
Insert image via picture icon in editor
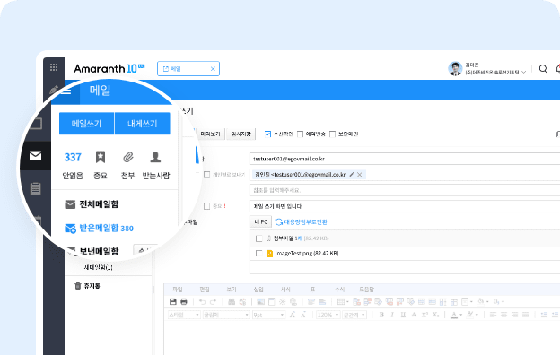[261, 302]
